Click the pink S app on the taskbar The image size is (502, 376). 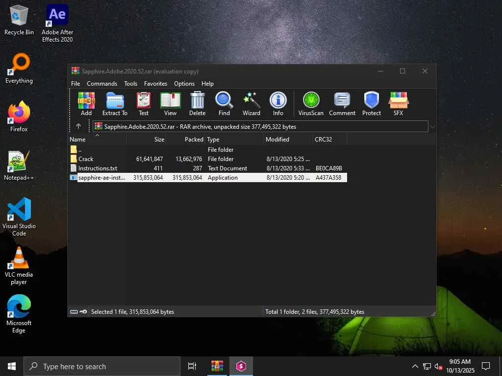pos(241,366)
